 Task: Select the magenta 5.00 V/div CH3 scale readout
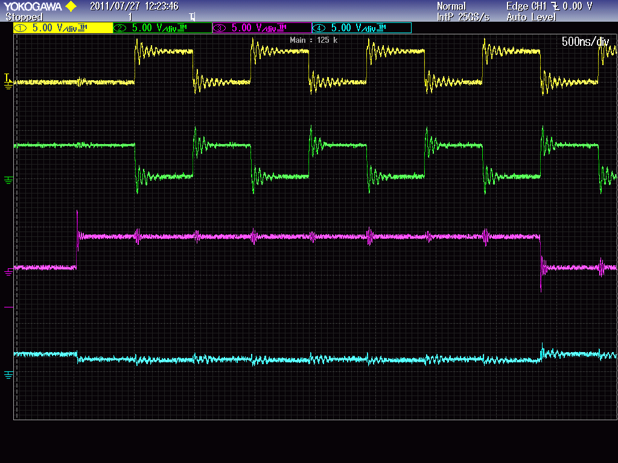254,28
